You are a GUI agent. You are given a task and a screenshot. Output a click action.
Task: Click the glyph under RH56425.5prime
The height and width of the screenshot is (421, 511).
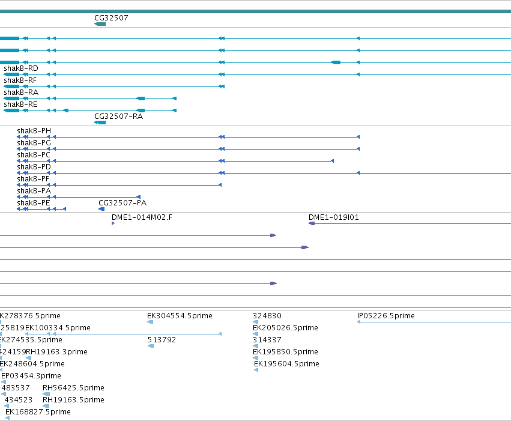pyautogui.click(x=46, y=395)
